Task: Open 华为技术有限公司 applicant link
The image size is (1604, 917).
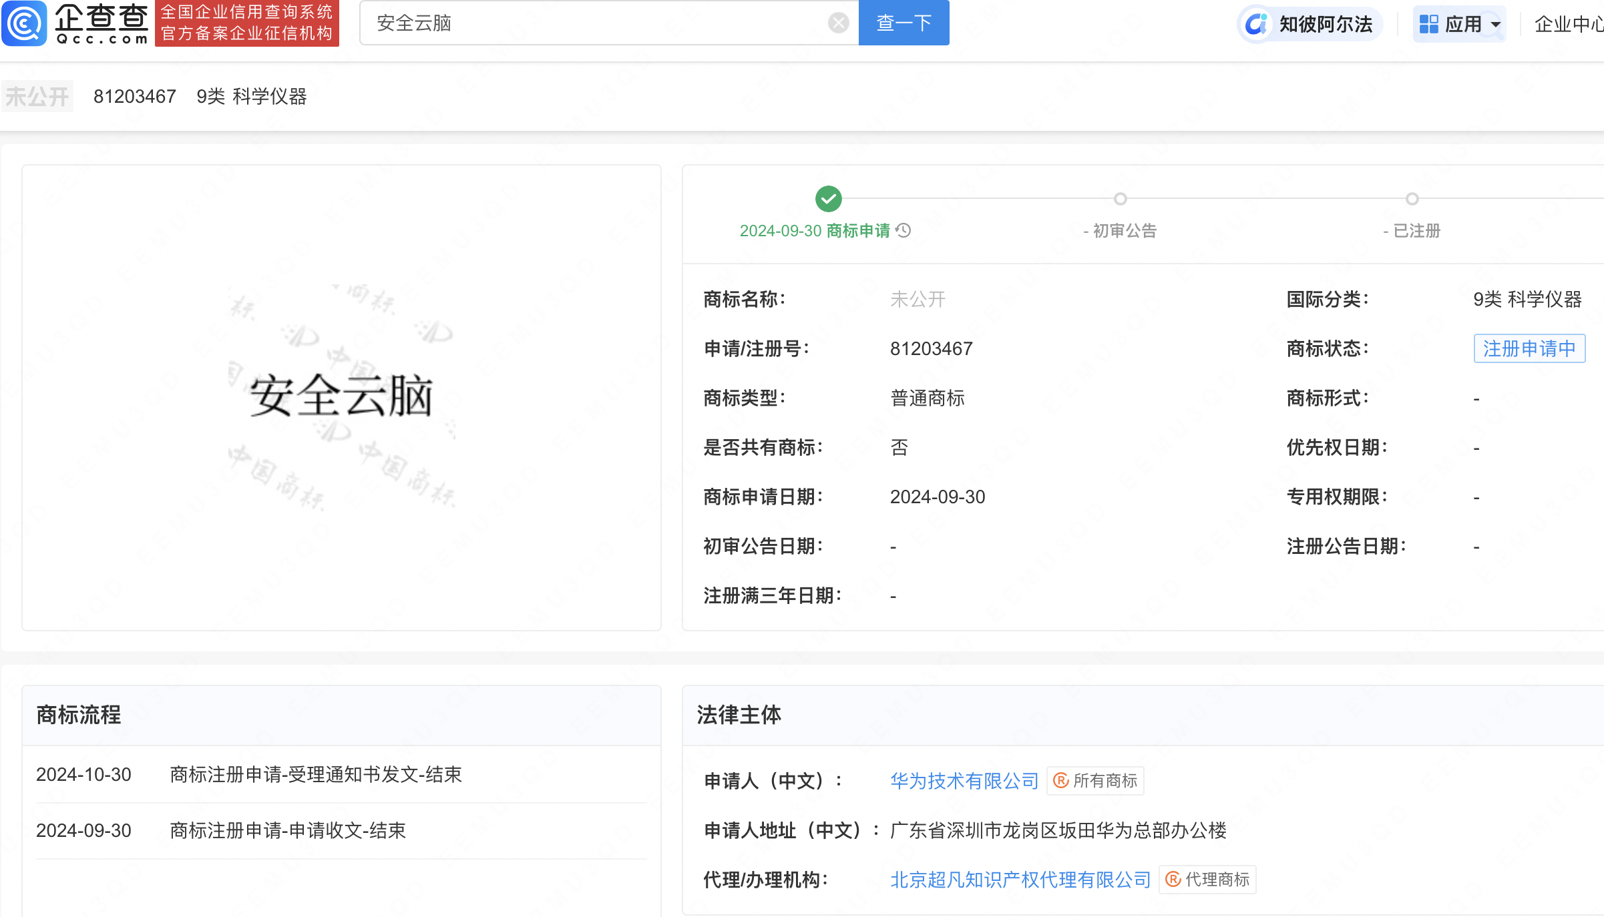Action: [964, 780]
